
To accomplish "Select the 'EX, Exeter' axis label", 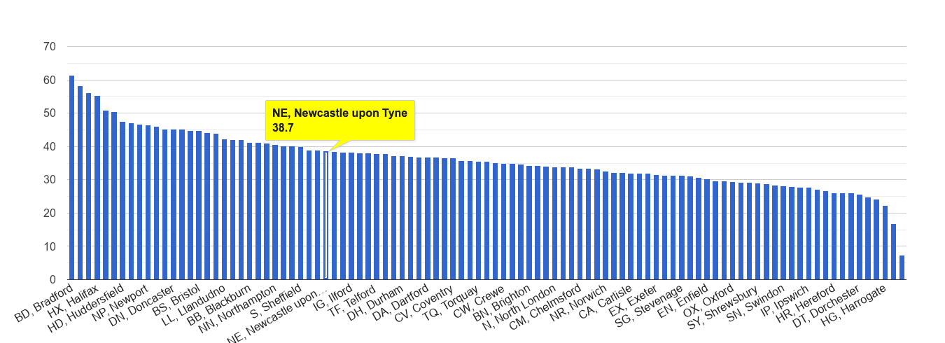I will point(633,299).
